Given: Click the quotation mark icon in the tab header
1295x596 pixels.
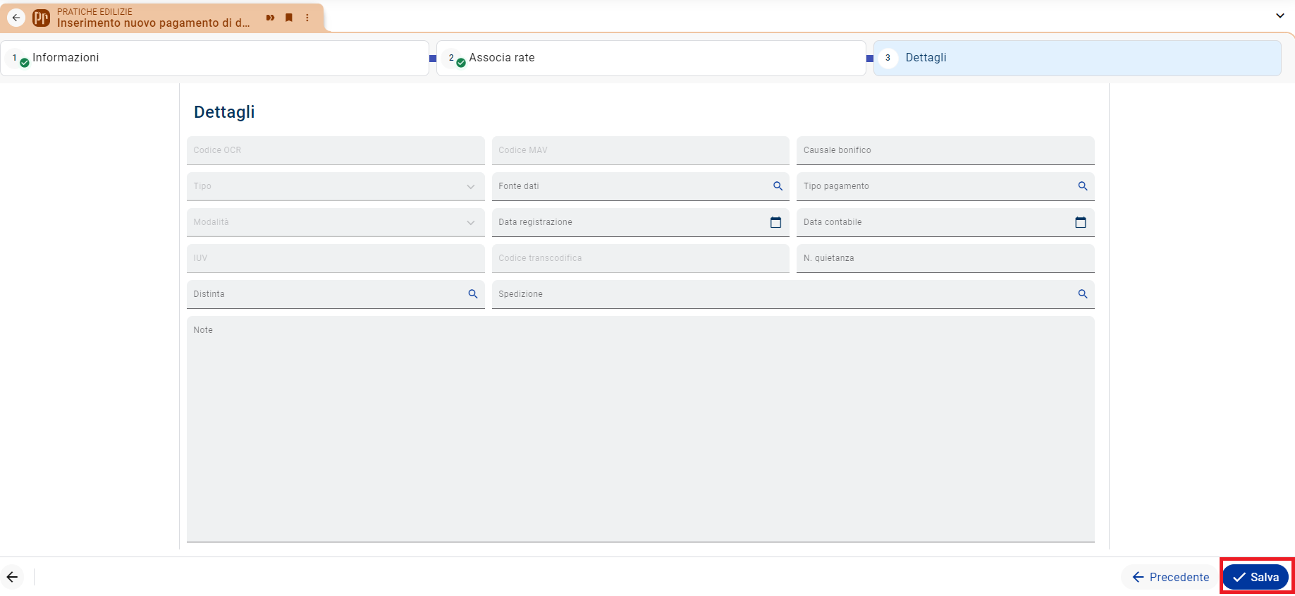Looking at the screenshot, I should click(x=270, y=18).
